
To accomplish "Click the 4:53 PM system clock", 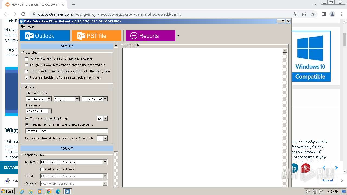I will (x=333, y=191).
